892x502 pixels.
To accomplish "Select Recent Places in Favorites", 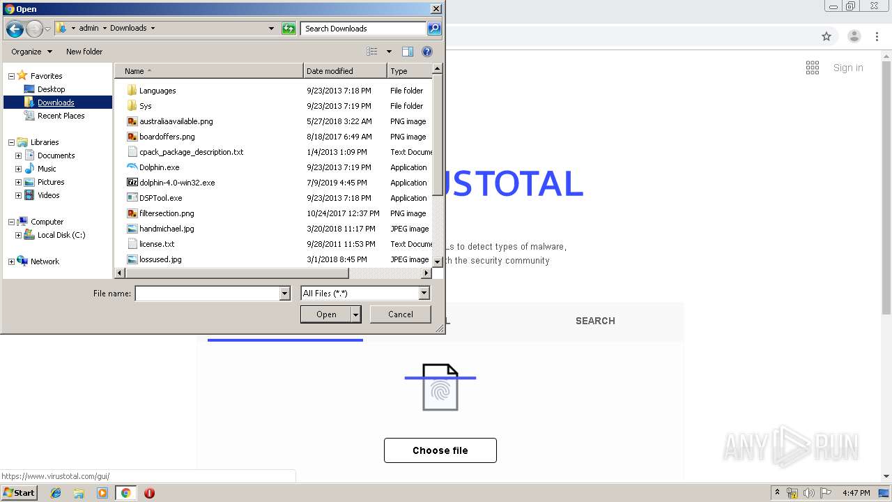I will pyautogui.click(x=61, y=116).
